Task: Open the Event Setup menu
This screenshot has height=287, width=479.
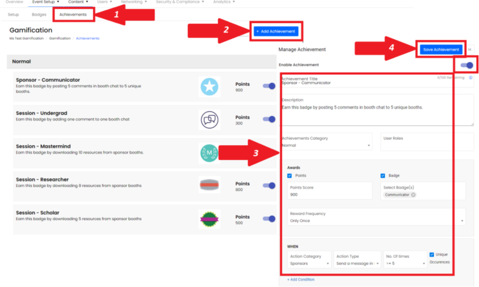Action: click(46, 2)
